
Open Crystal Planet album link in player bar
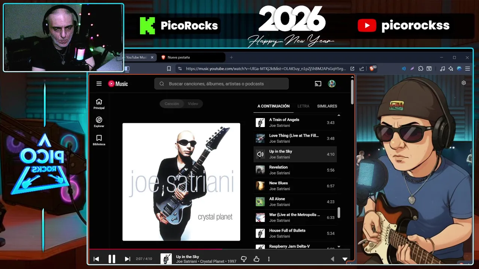coord(213,262)
